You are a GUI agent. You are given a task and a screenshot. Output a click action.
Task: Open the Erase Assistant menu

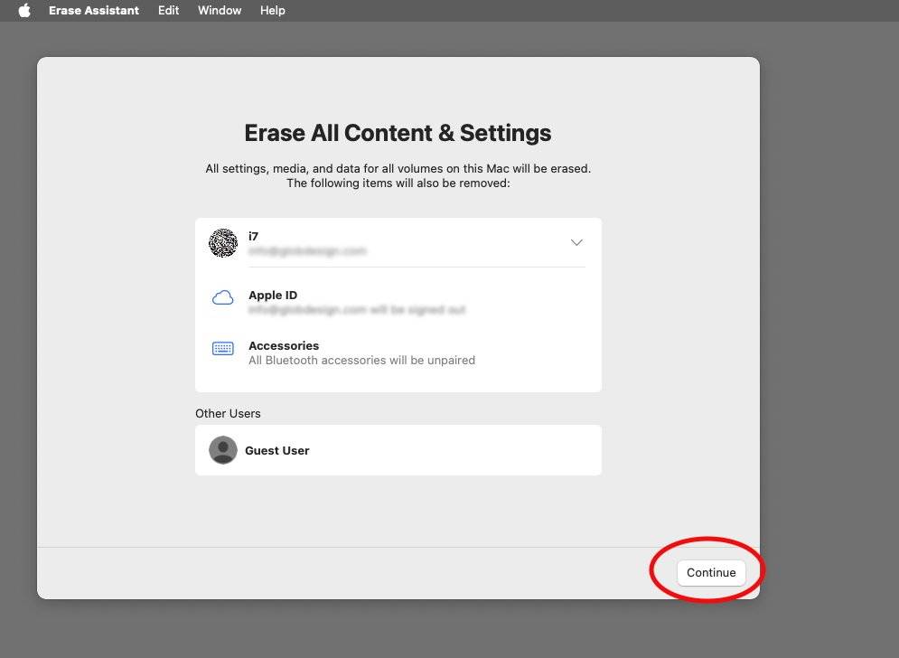click(93, 10)
